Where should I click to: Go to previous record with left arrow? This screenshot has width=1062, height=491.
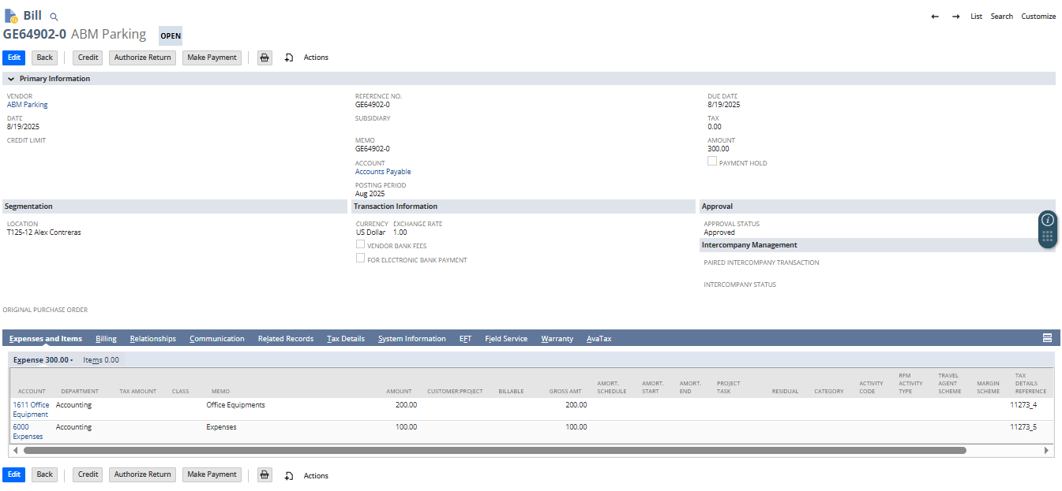coord(935,17)
